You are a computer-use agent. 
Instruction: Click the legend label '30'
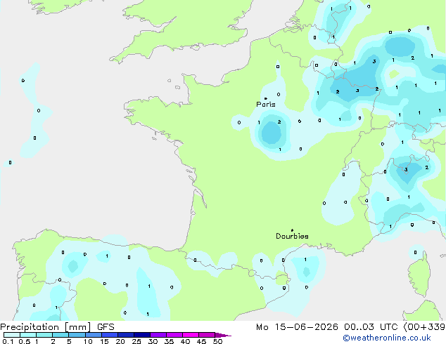pos(153,341)
